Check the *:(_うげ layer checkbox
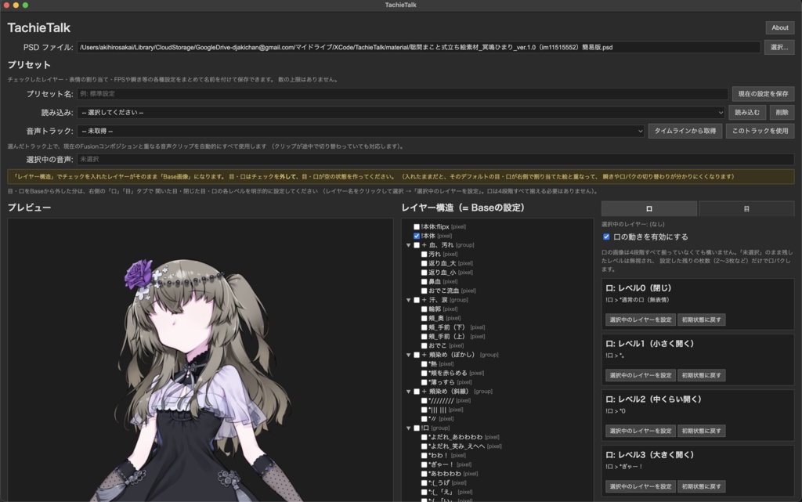The height and width of the screenshot is (502, 802). coord(424,482)
